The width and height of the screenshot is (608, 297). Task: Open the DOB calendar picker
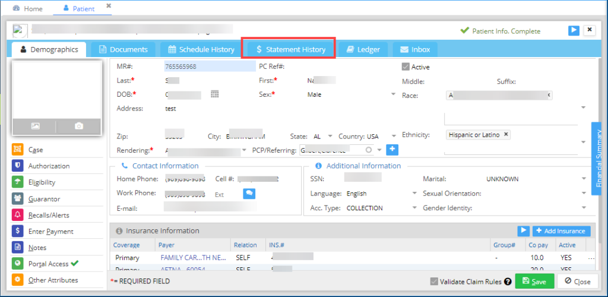(x=215, y=94)
